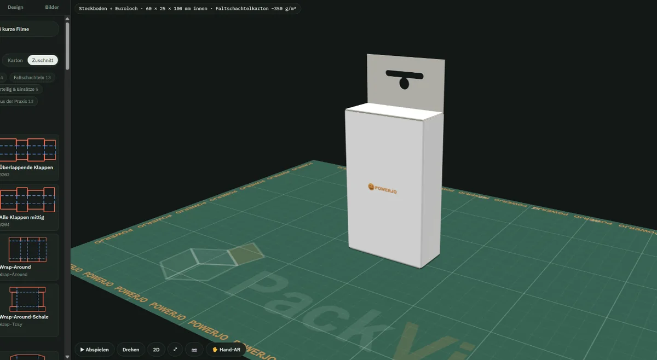Switch to 2D view
657x360 pixels.
click(x=156, y=350)
